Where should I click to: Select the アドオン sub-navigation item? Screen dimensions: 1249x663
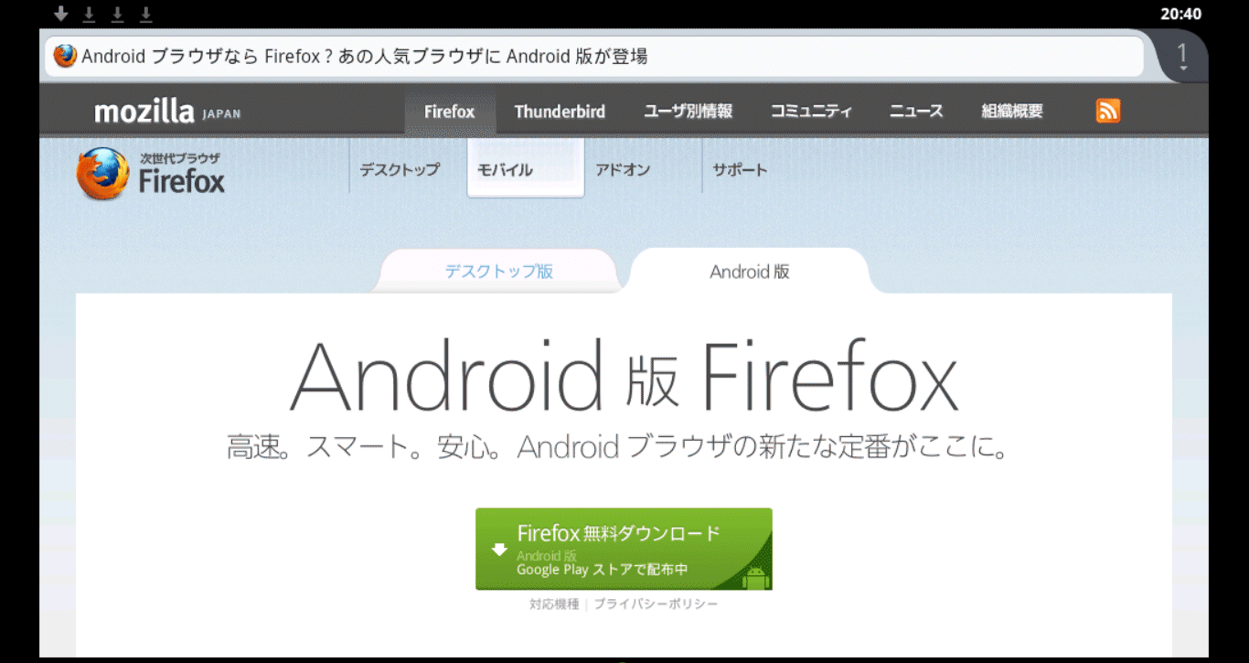point(623,169)
